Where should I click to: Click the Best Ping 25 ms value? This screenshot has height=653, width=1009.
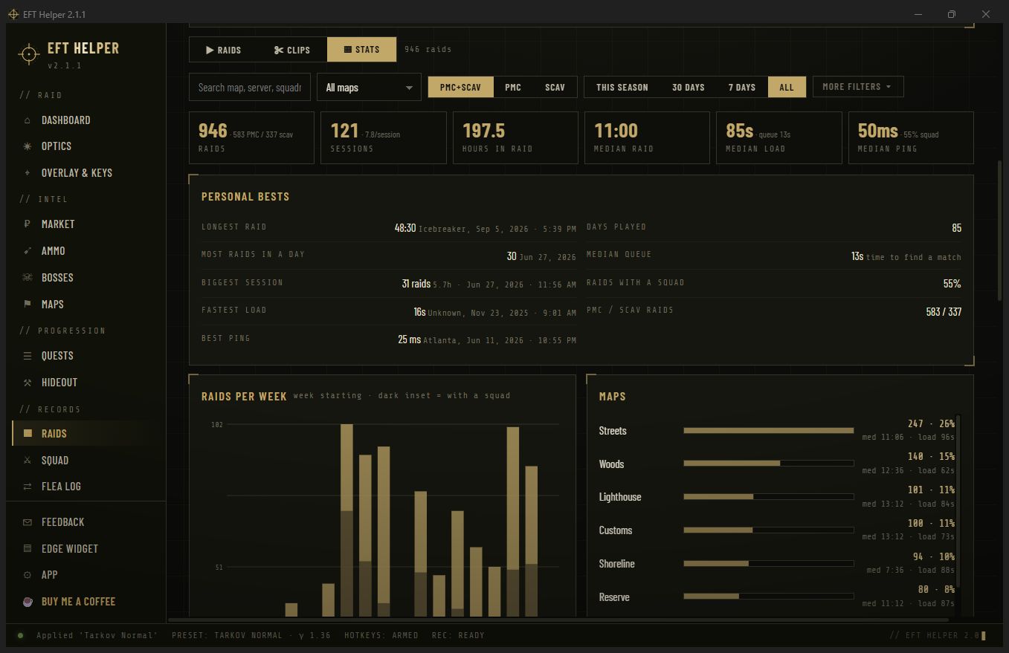409,340
